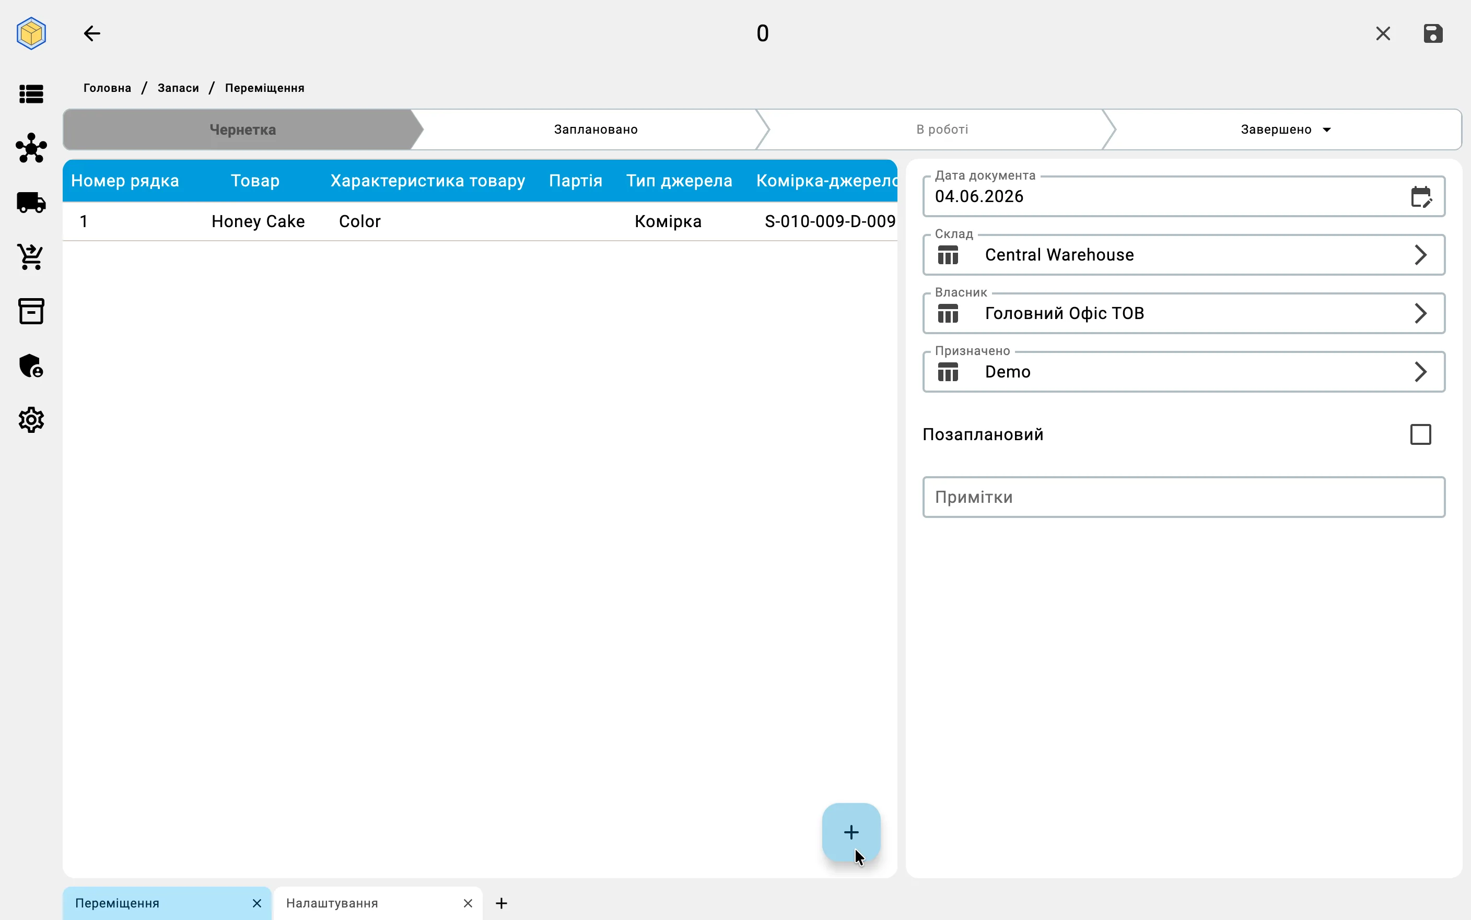The image size is (1471, 920).
Task: Click the app logo cube icon
Action: pos(31,33)
